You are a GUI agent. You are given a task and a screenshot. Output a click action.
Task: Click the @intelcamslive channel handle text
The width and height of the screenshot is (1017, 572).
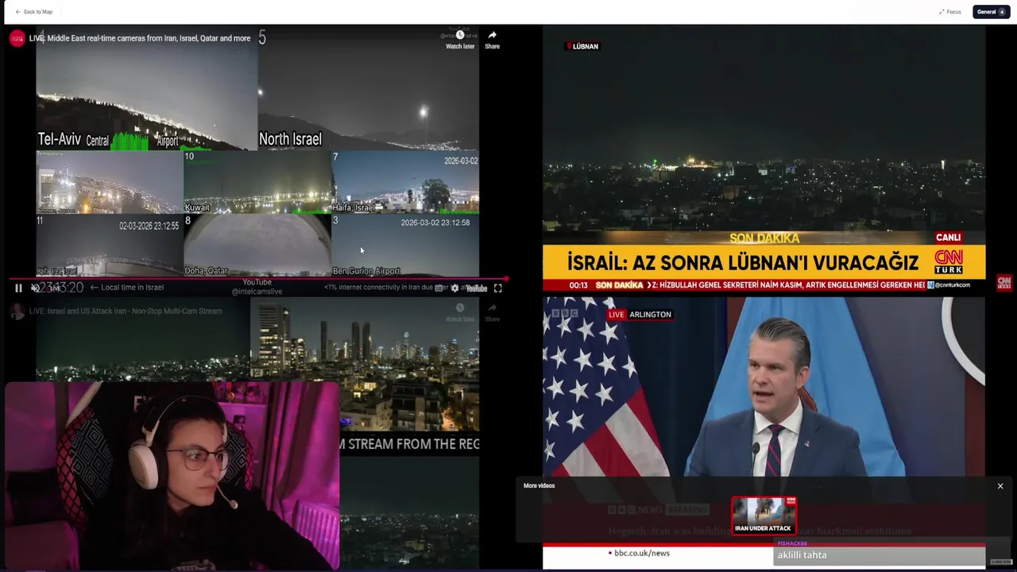coord(257,292)
